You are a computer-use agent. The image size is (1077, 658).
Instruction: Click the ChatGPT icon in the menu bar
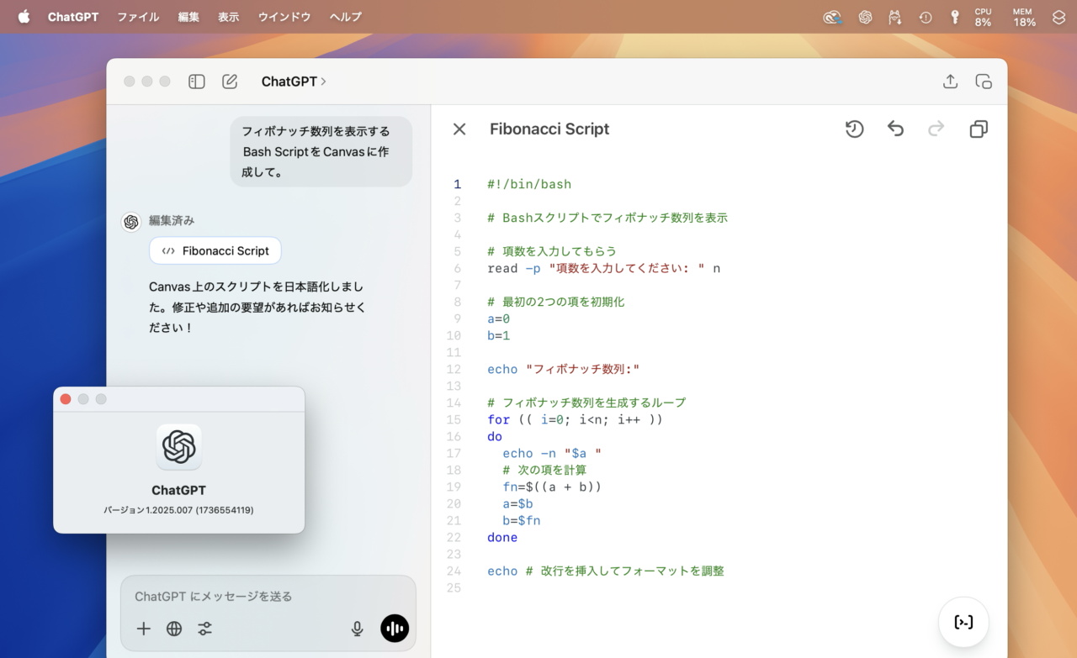[865, 17]
